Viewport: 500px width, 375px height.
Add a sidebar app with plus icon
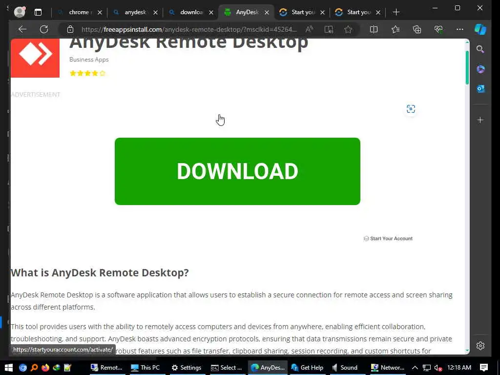pyautogui.click(x=480, y=120)
